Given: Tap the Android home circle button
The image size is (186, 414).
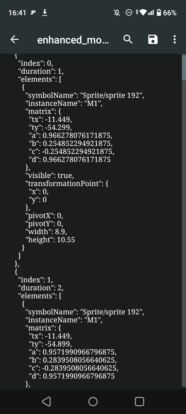Looking at the screenshot, I should 93,402.
